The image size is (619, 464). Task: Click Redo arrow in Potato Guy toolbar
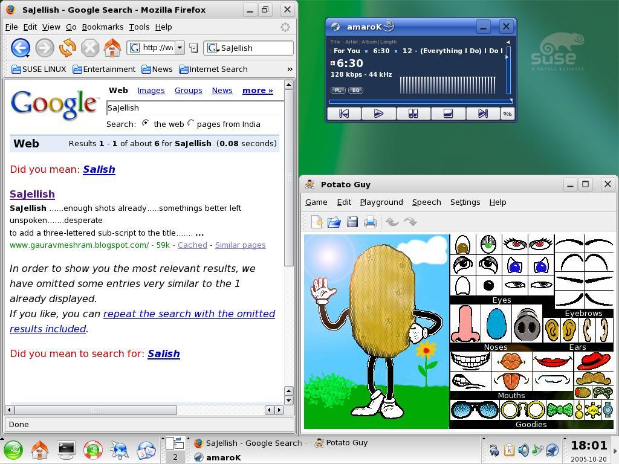[x=410, y=222]
